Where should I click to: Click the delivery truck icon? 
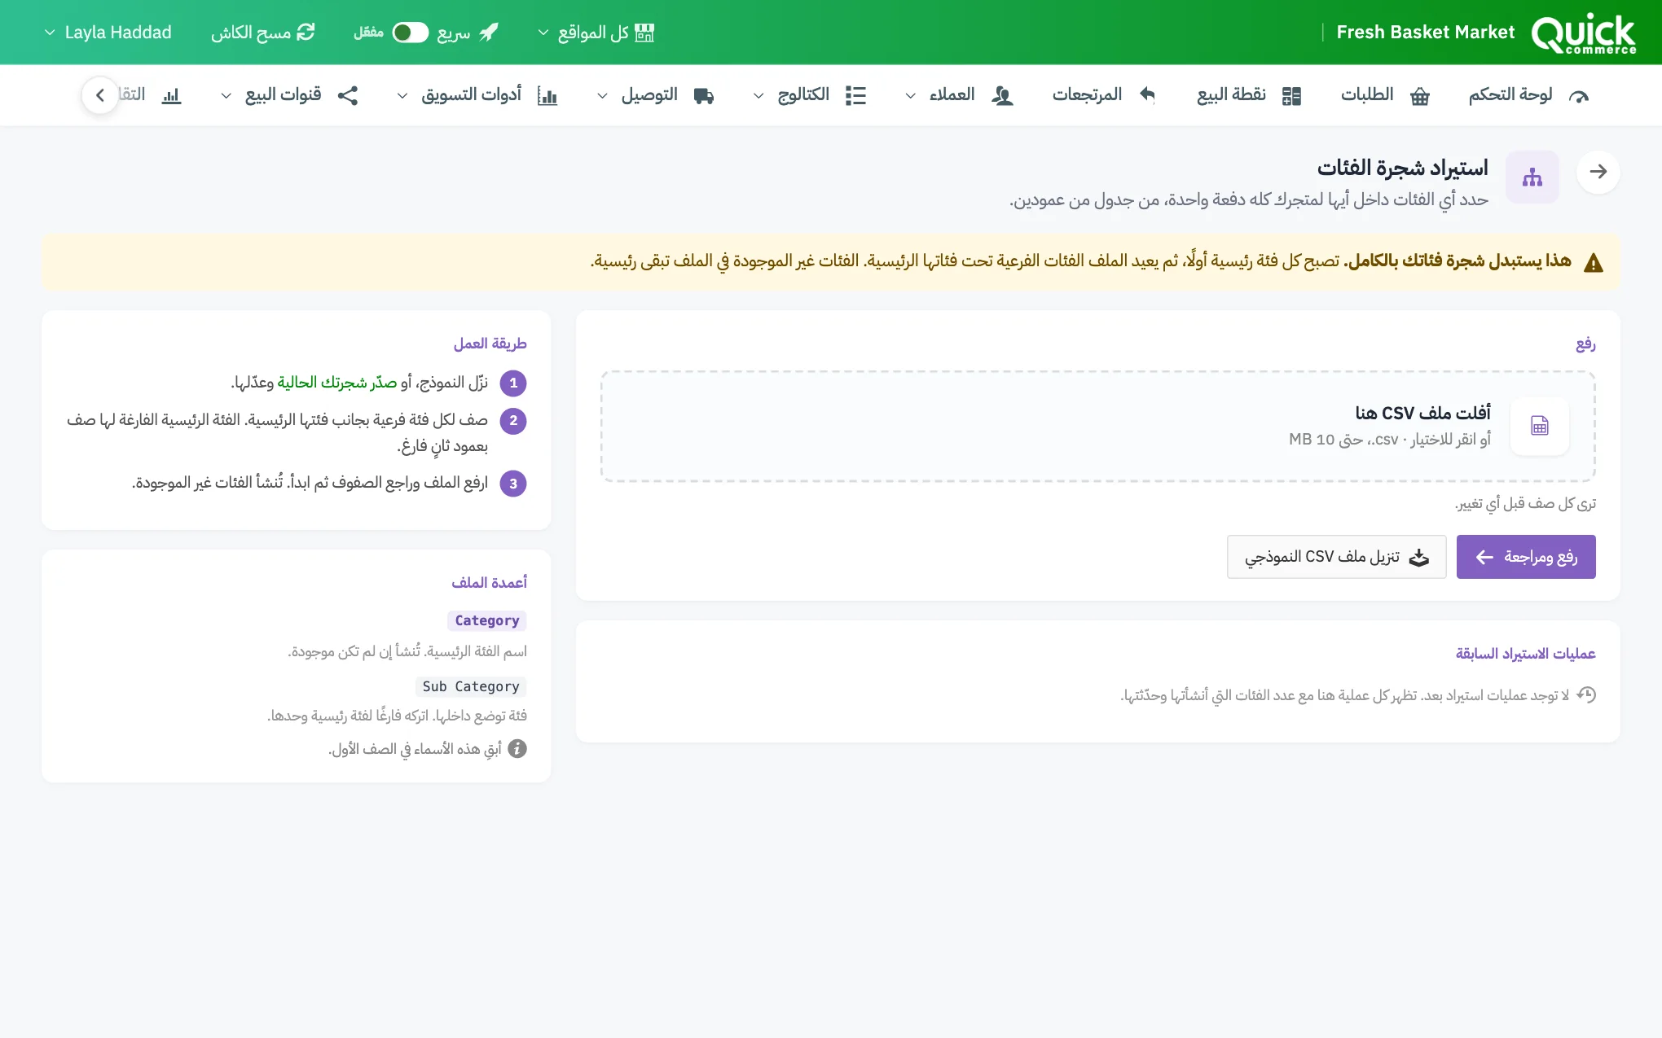[704, 96]
